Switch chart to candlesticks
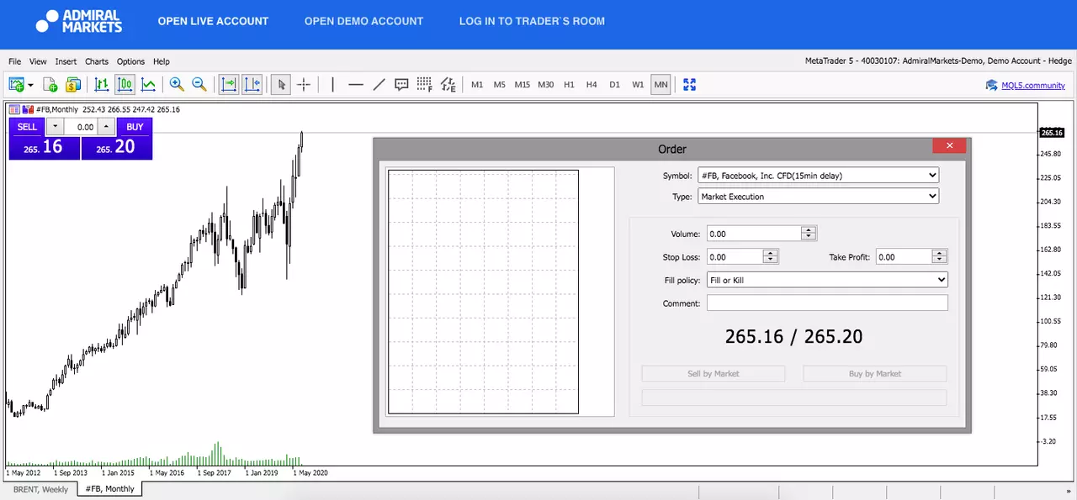Screen dimensions: 1077x500 (125, 84)
